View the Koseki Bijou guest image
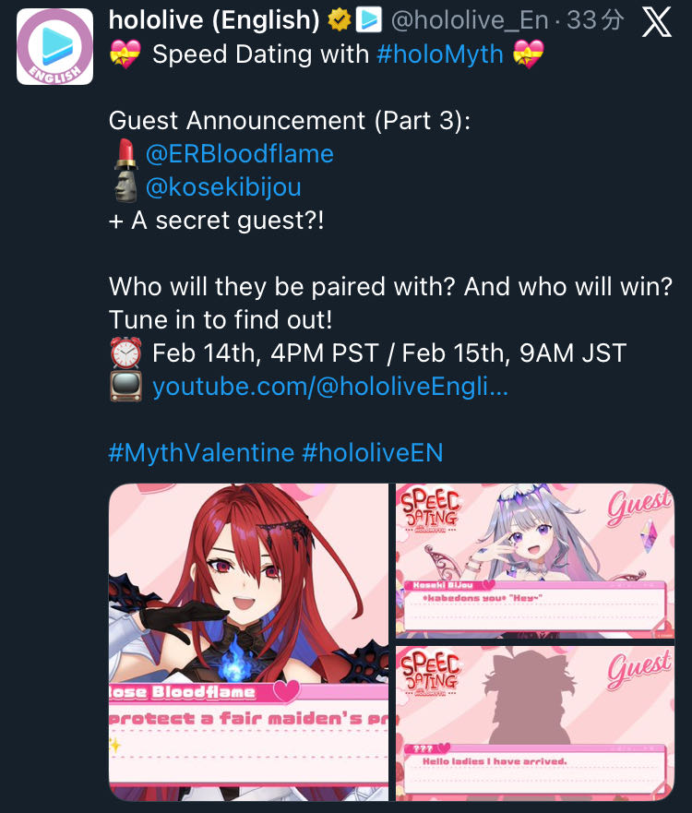 [x=535, y=560]
